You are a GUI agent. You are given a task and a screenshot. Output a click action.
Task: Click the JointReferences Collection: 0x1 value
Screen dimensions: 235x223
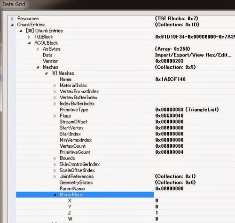pos(175,176)
